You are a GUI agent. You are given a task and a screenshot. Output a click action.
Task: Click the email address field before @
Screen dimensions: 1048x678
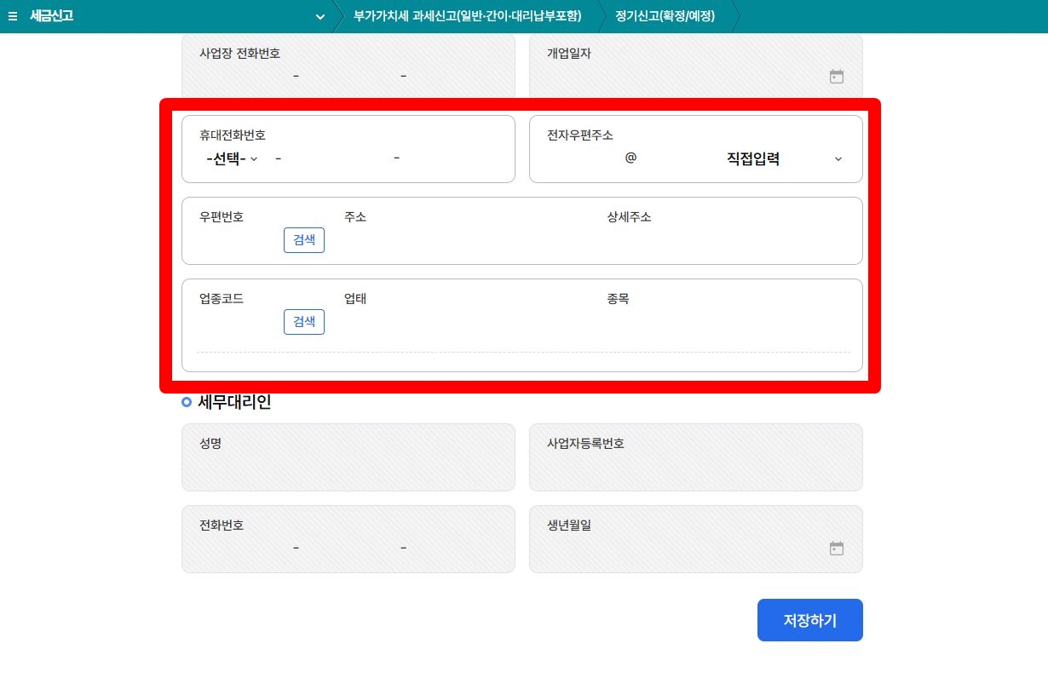(588, 158)
